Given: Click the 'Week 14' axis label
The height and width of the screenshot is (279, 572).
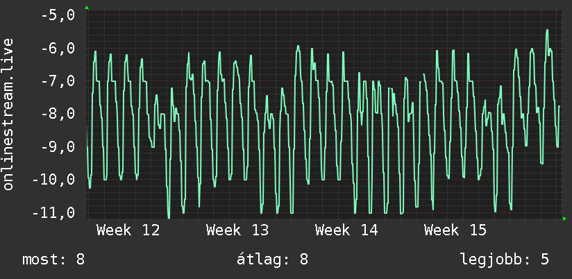Looking at the screenshot, I should point(346,230).
